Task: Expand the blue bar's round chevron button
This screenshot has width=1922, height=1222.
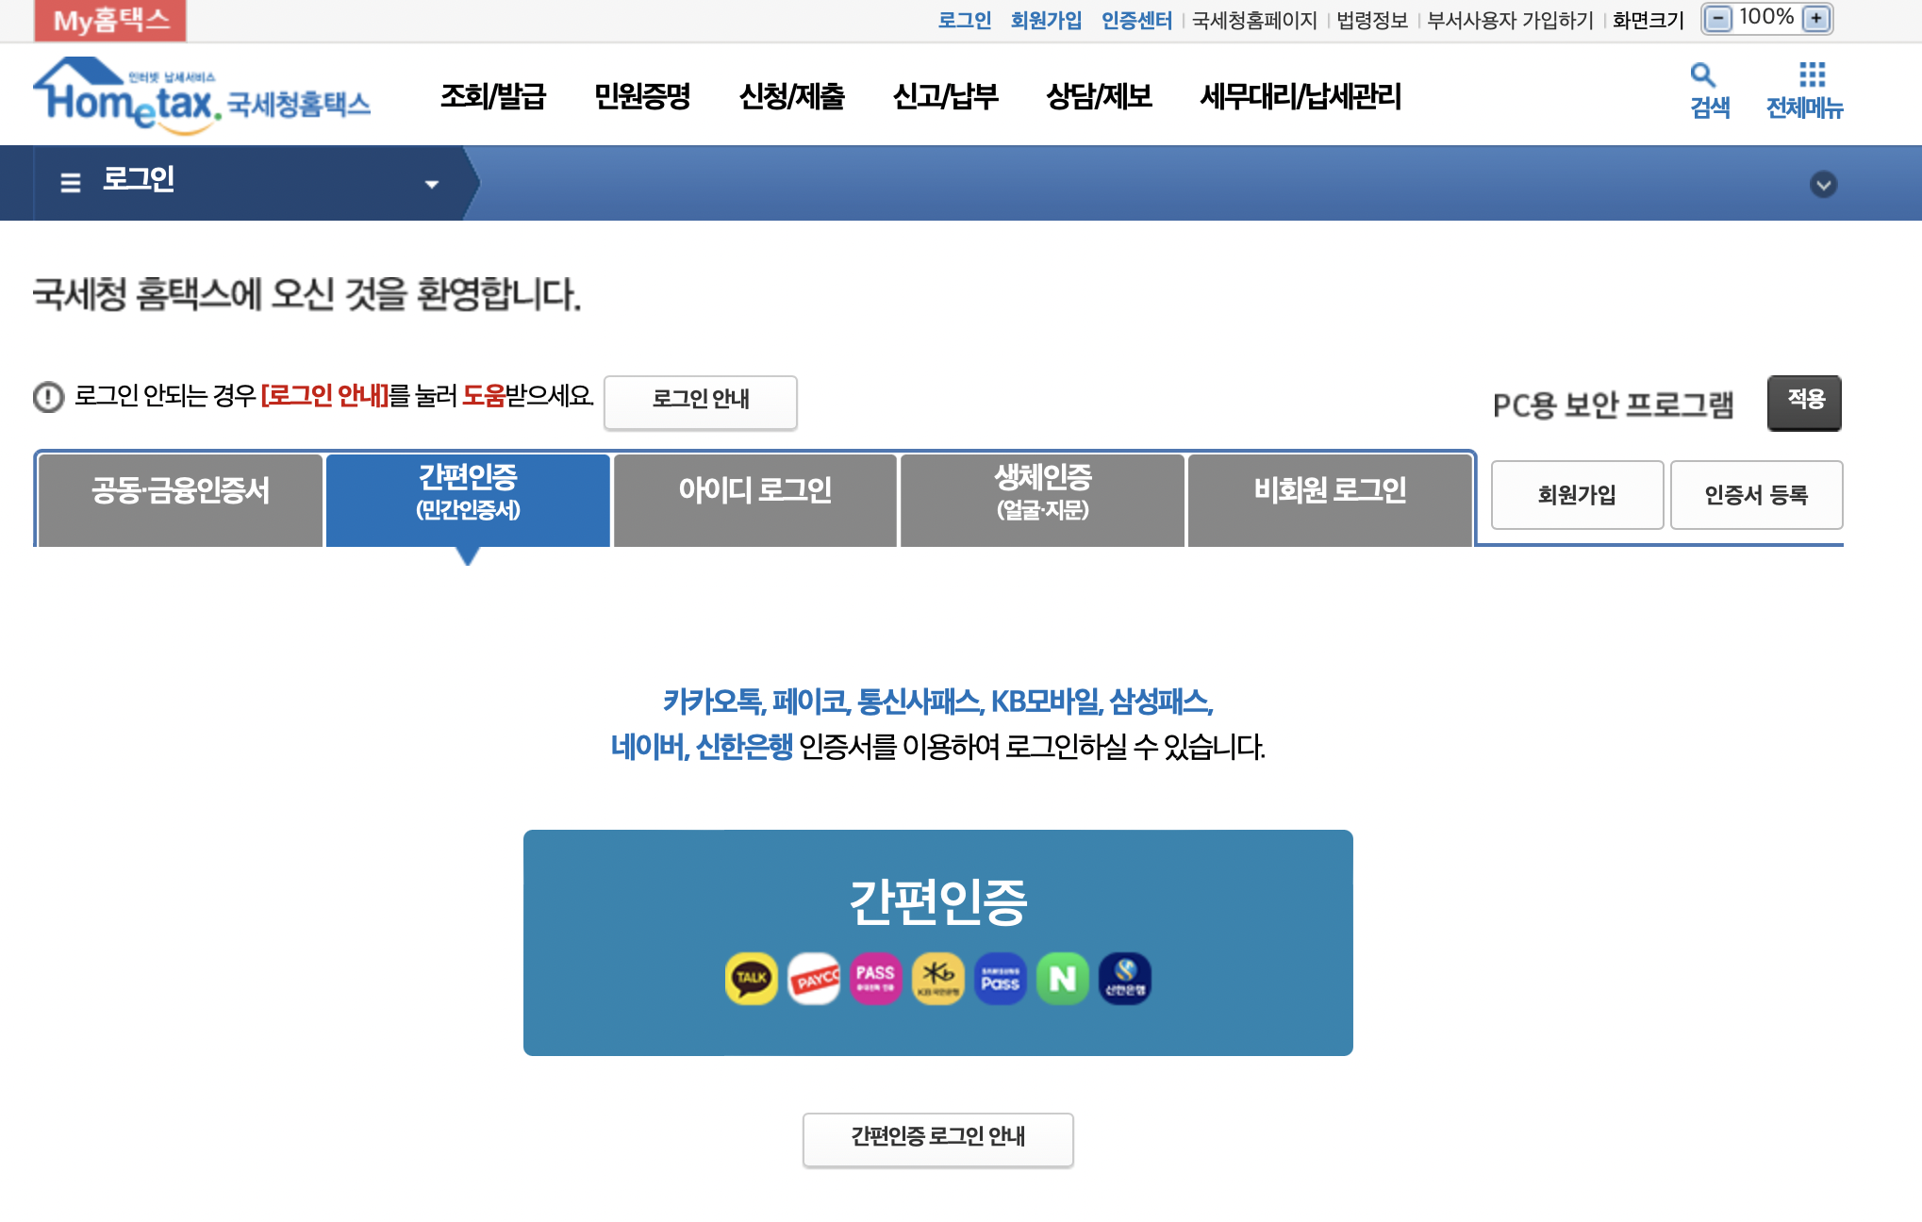Action: pos(1823,184)
